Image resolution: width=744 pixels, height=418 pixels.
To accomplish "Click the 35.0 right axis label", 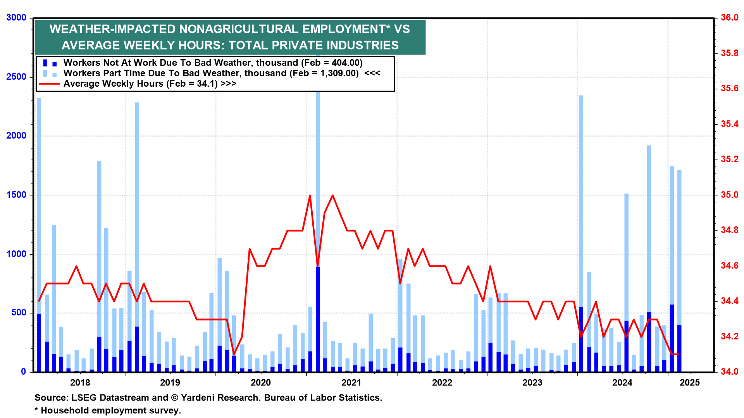I will pos(729,195).
